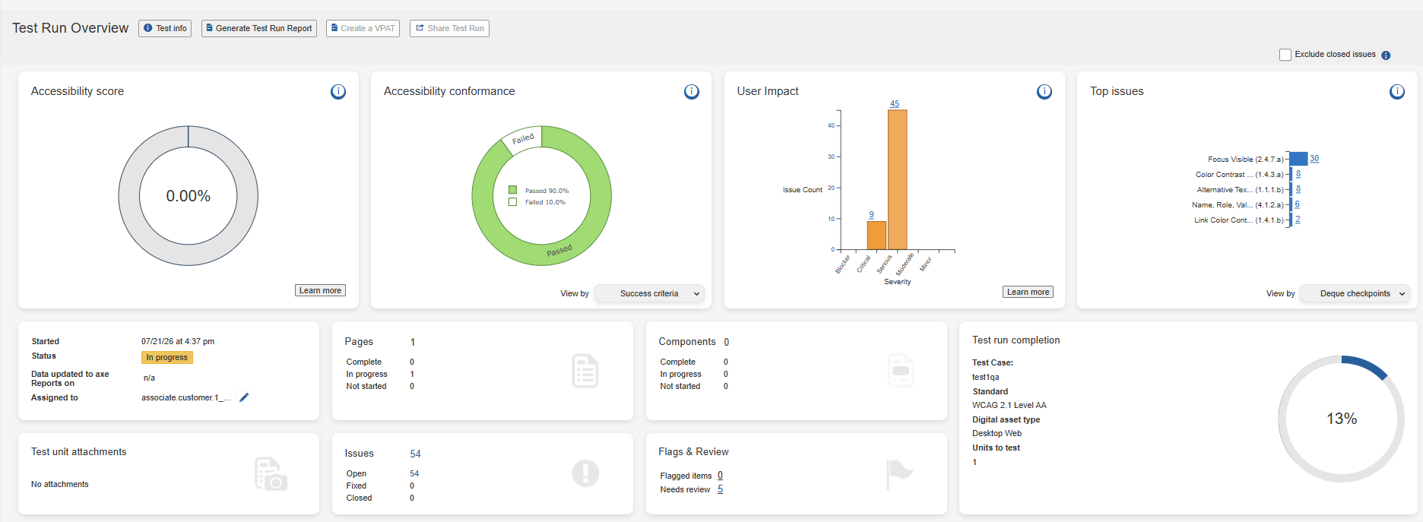This screenshot has height=522, width=1423.
Task: Expand the Deque checkpoints View by dropdown
Action: (1355, 293)
